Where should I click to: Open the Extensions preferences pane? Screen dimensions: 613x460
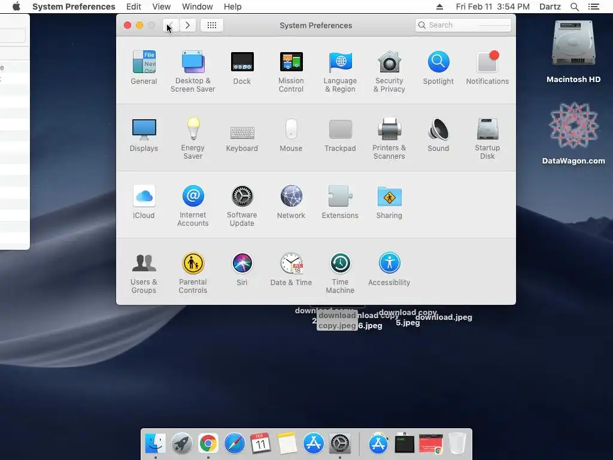click(x=340, y=202)
